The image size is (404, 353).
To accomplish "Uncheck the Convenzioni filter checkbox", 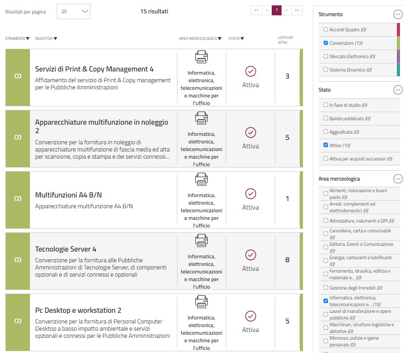I will tap(325, 43).
